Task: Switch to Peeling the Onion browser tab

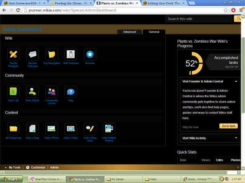Action: tap(71, 3)
